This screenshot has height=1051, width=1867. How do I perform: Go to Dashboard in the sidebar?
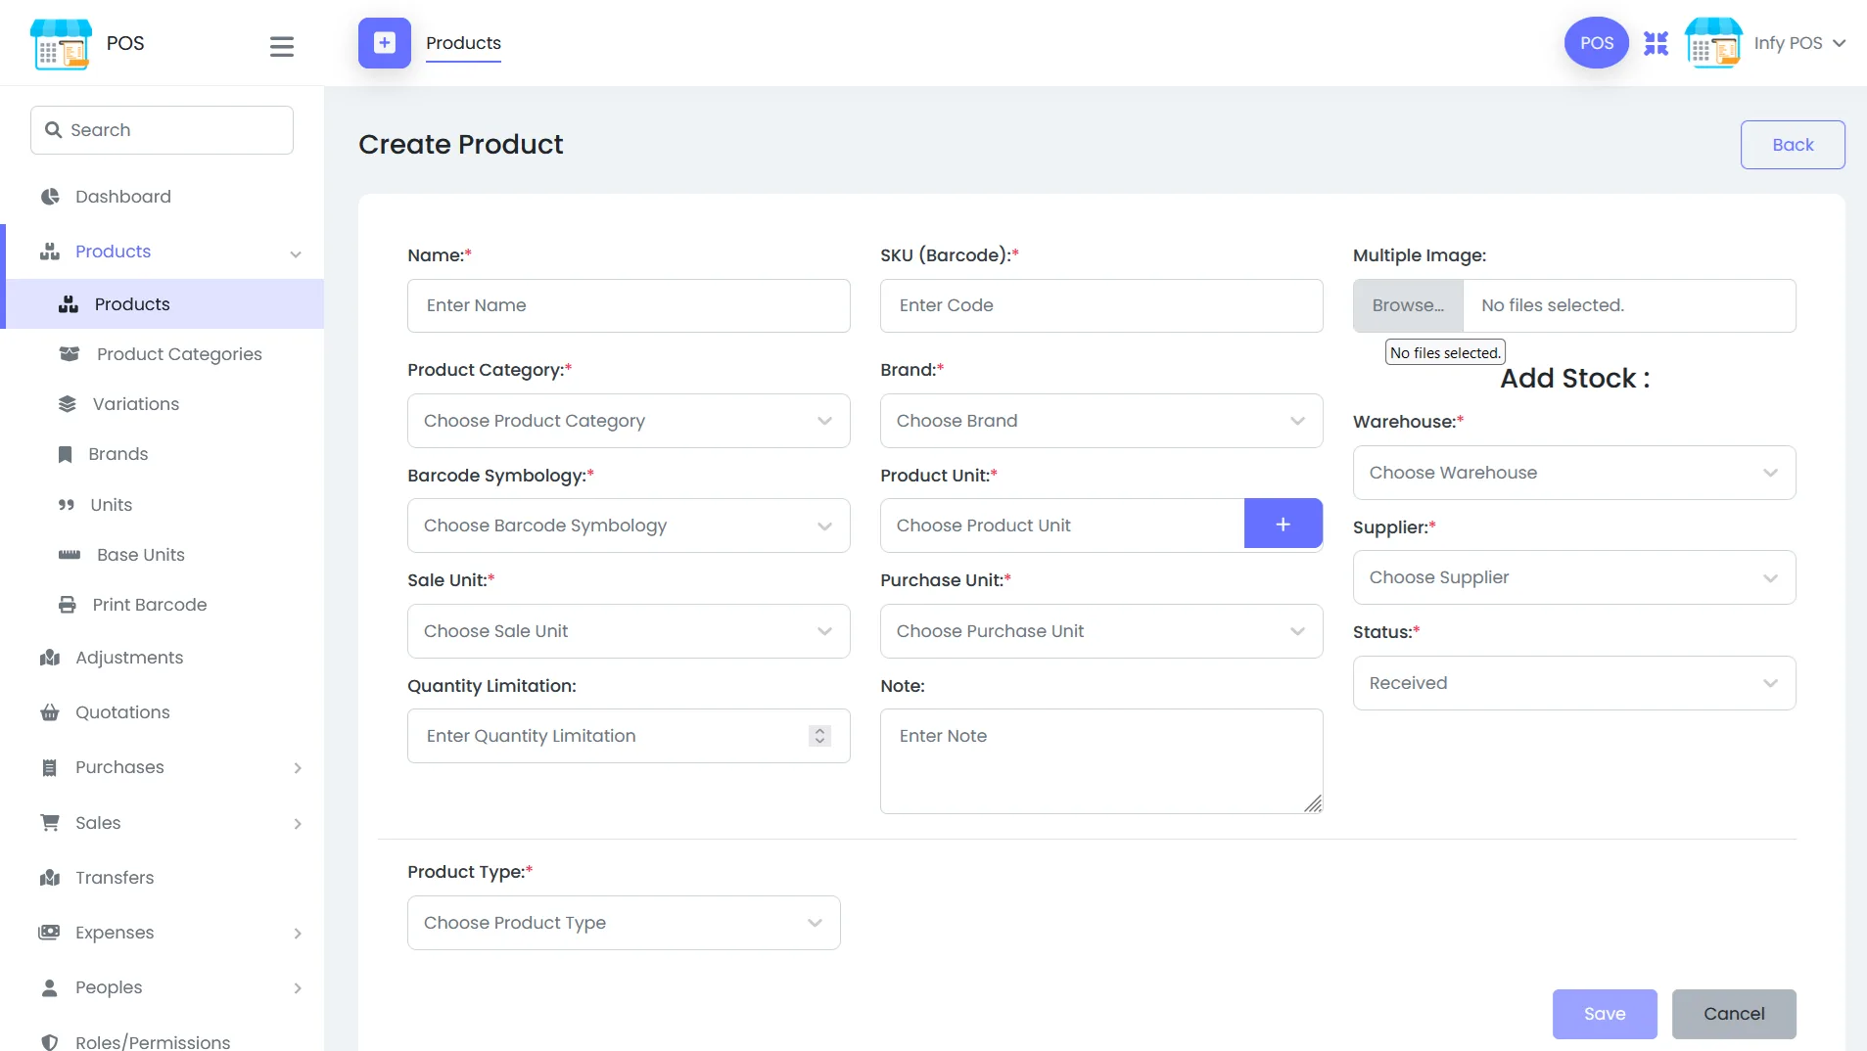pyautogui.click(x=122, y=197)
